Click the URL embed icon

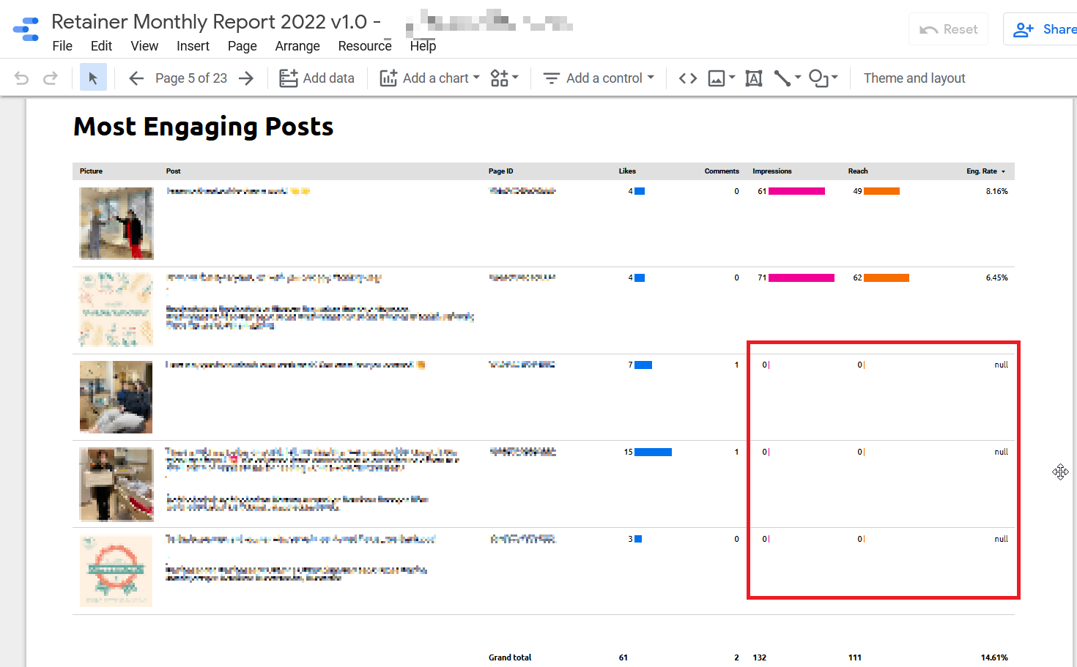(x=687, y=78)
